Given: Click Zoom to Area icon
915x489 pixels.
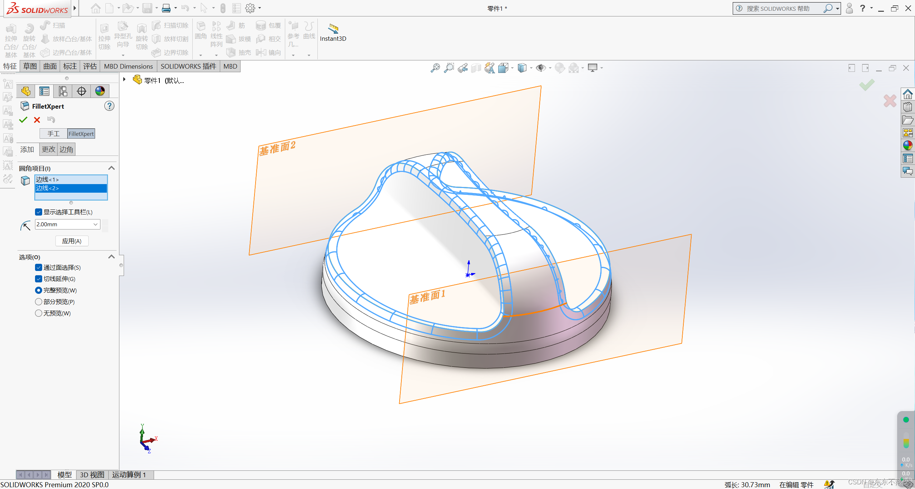Looking at the screenshot, I should tap(449, 68).
